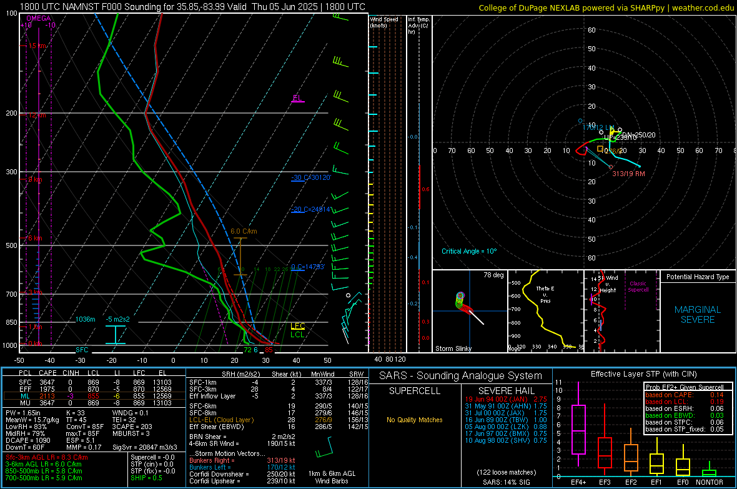Click the green "SHIP = 0.5" value
The image size is (737, 489).
[146, 478]
